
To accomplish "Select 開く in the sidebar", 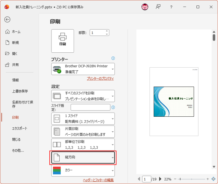I will [15, 54].
